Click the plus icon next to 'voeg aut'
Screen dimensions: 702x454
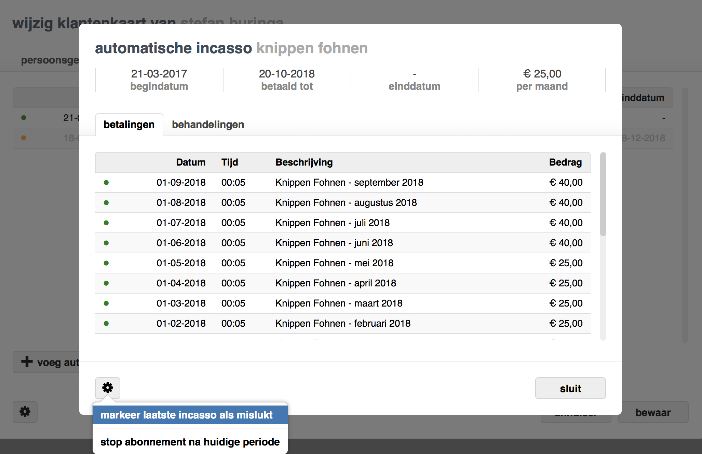pos(27,361)
